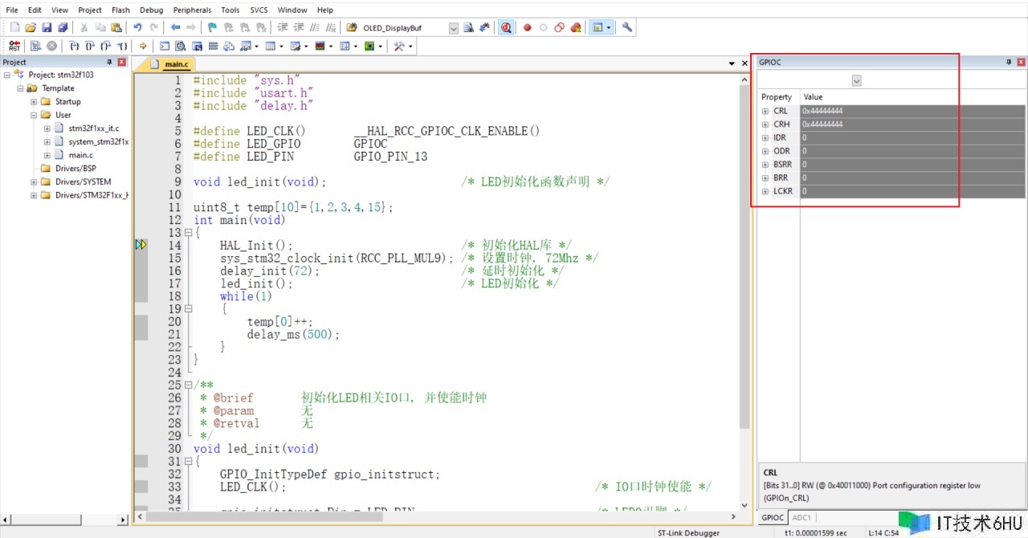Click the RST reset CPU icon
Viewport: 1028px width, 538px height.
point(14,47)
